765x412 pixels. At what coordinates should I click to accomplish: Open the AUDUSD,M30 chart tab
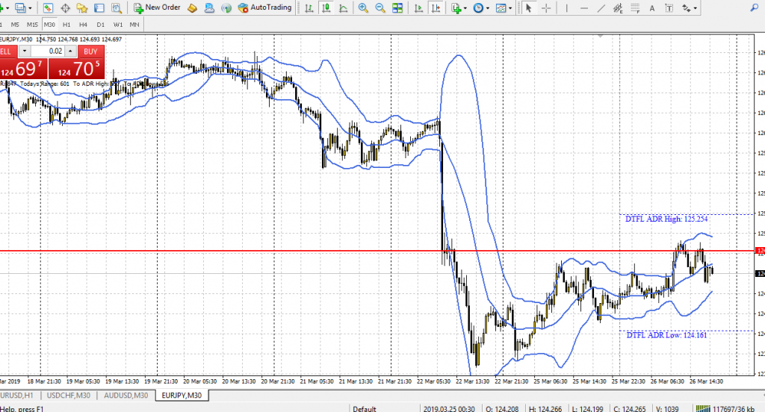pos(126,396)
